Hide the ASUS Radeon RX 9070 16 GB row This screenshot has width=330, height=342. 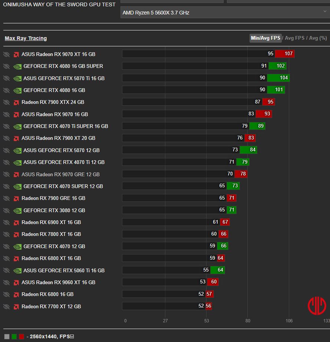7,115
